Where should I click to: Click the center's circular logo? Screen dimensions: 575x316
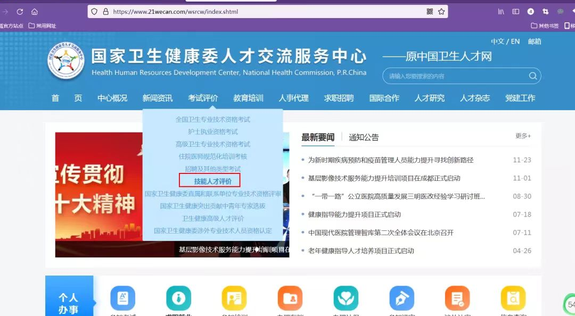click(66, 61)
